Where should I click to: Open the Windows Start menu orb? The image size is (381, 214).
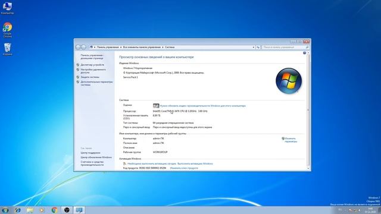tap(5, 210)
